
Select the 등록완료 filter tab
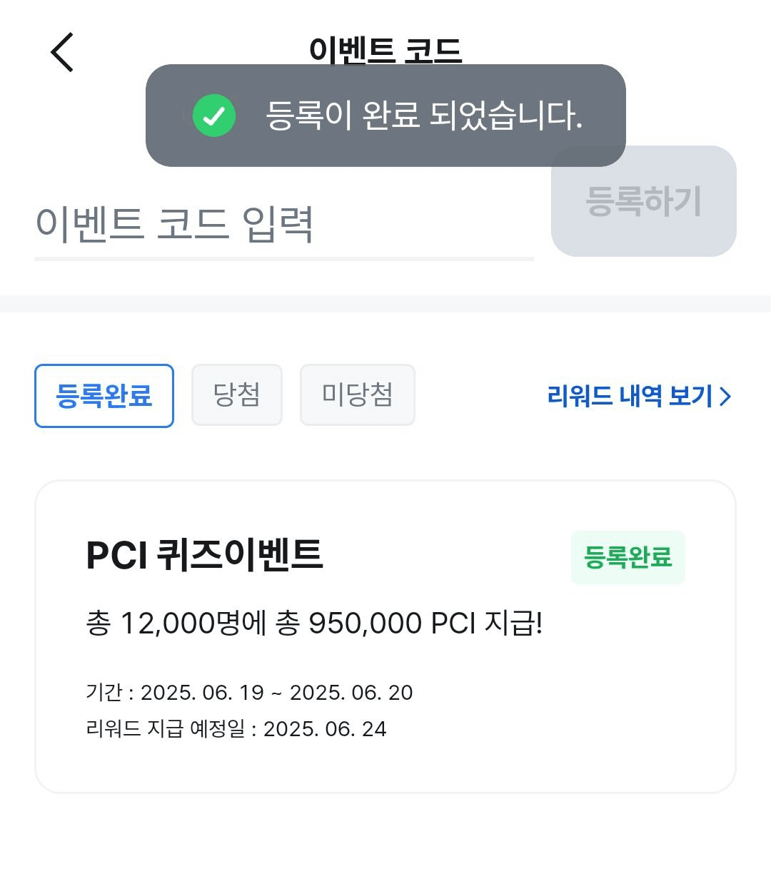pyautogui.click(x=104, y=396)
